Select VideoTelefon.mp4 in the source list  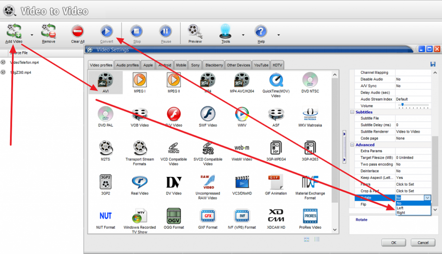click(25, 63)
